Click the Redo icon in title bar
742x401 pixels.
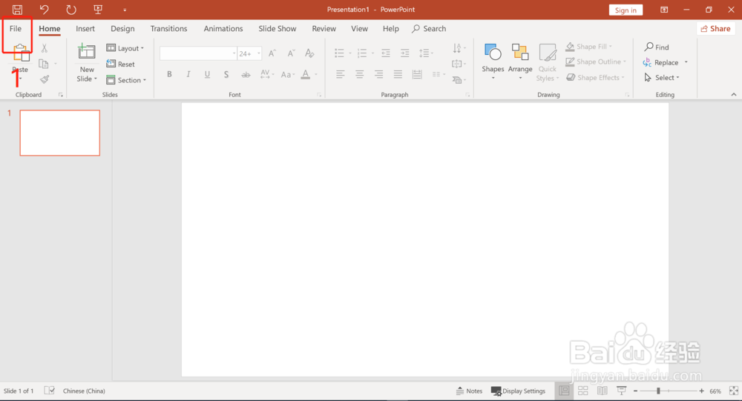71,10
